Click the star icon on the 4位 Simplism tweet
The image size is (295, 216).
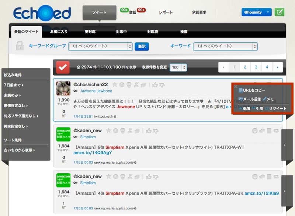108,177
